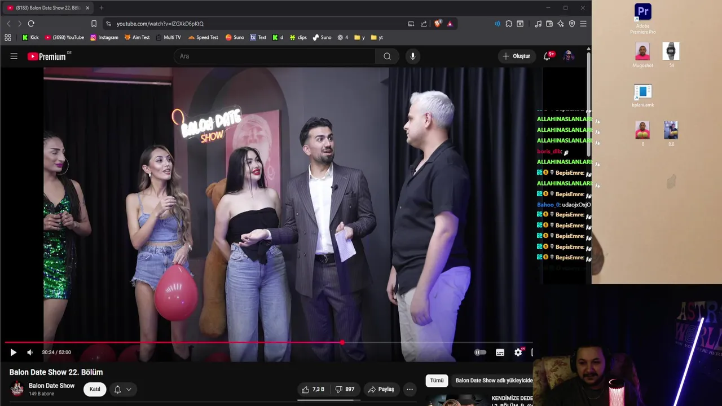
Task: Open the Leo AI sparkle toolbar icon
Action: pyautogui.click(x=561, y=24)
